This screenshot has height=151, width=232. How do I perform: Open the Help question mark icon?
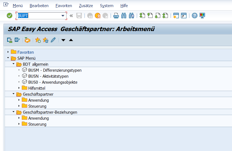pos(195,16)
